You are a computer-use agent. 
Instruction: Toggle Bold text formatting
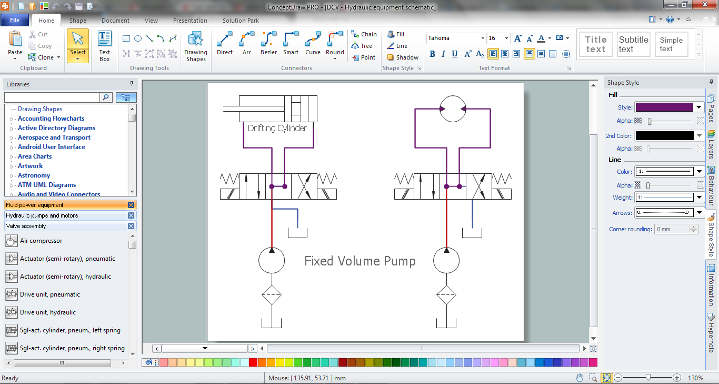[x=433, y=54]
